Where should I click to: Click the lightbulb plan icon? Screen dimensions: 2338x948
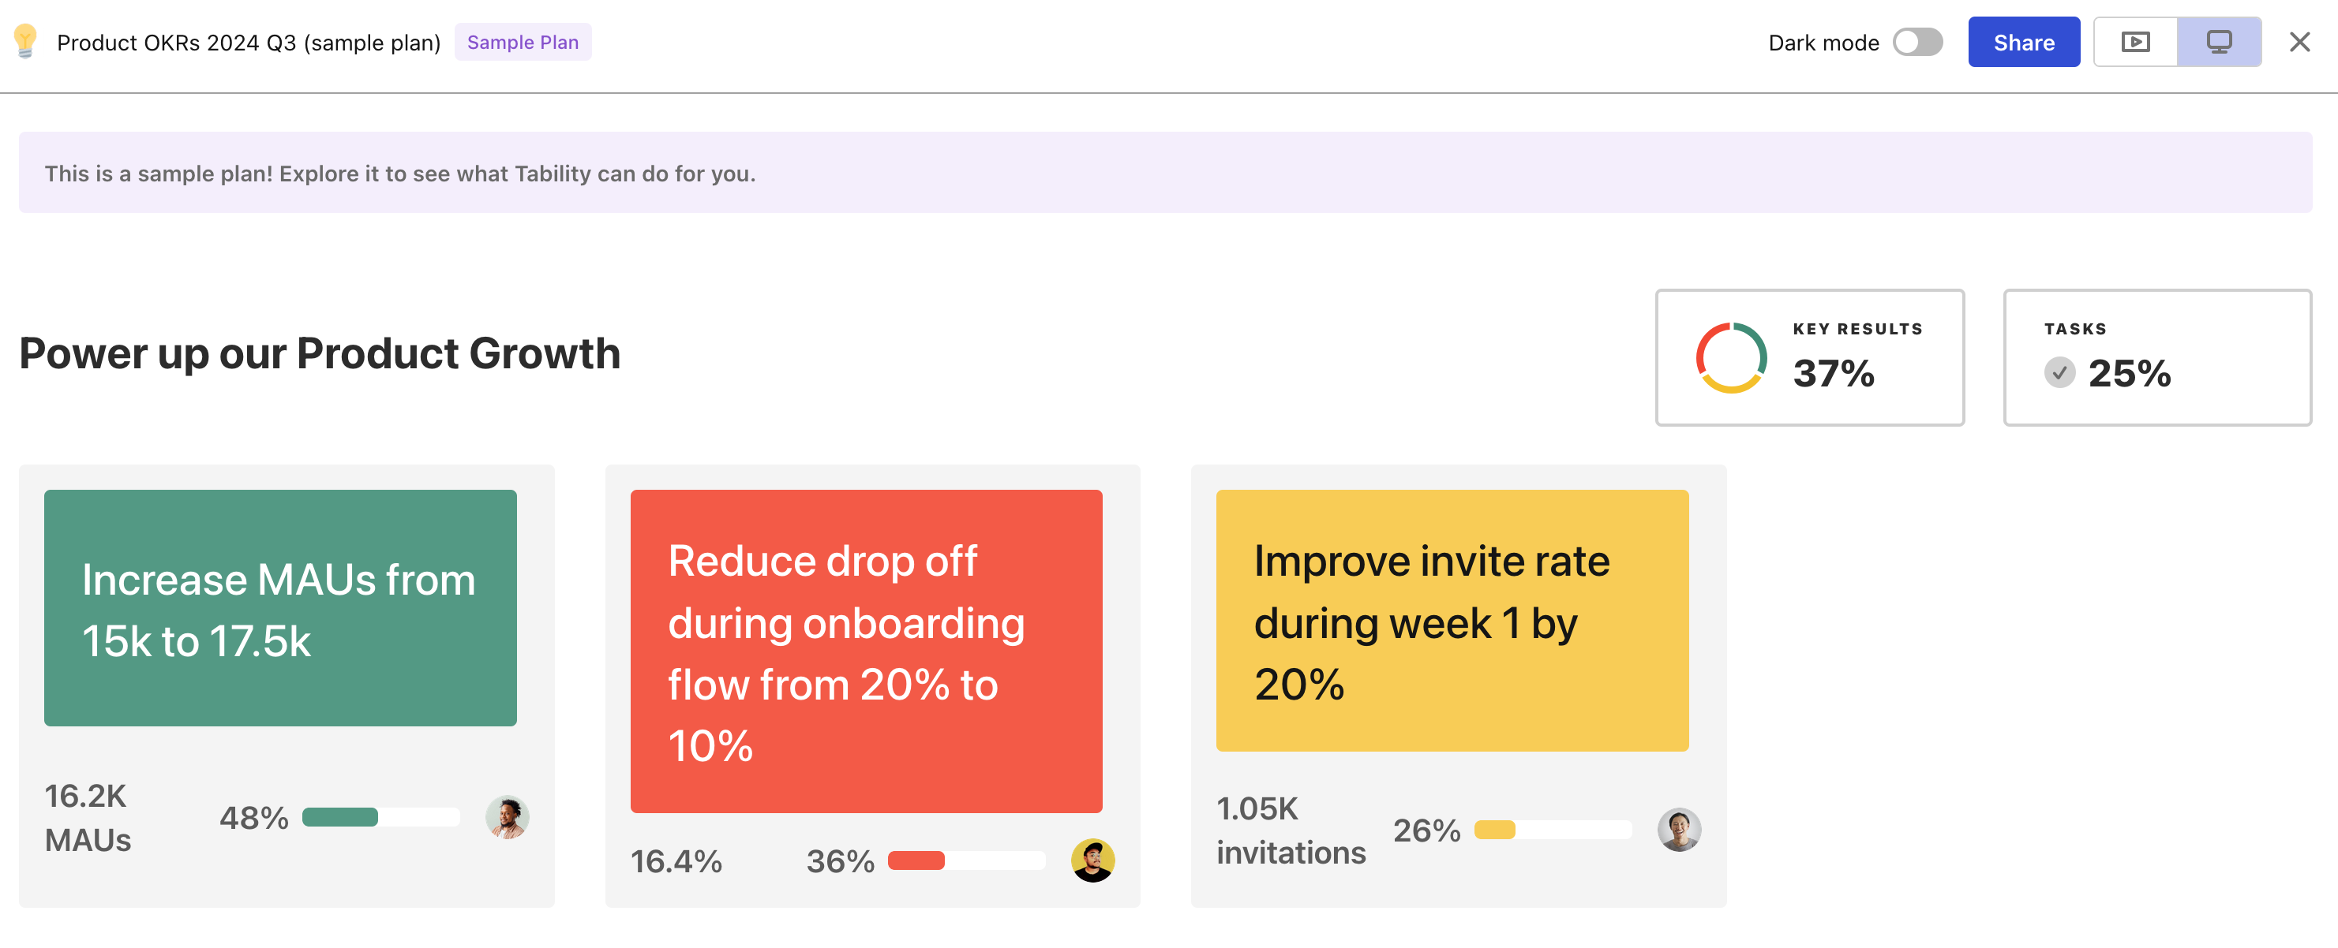pos(25,42)
